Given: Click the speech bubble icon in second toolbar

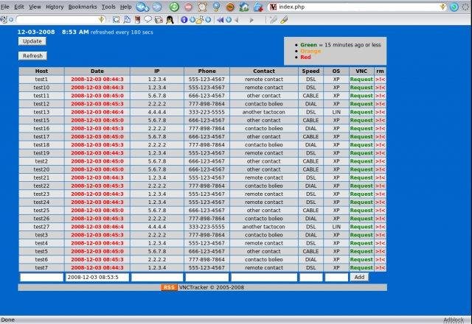Looking at the screenshot, I should pyautogui.click(x=147, y=20).
